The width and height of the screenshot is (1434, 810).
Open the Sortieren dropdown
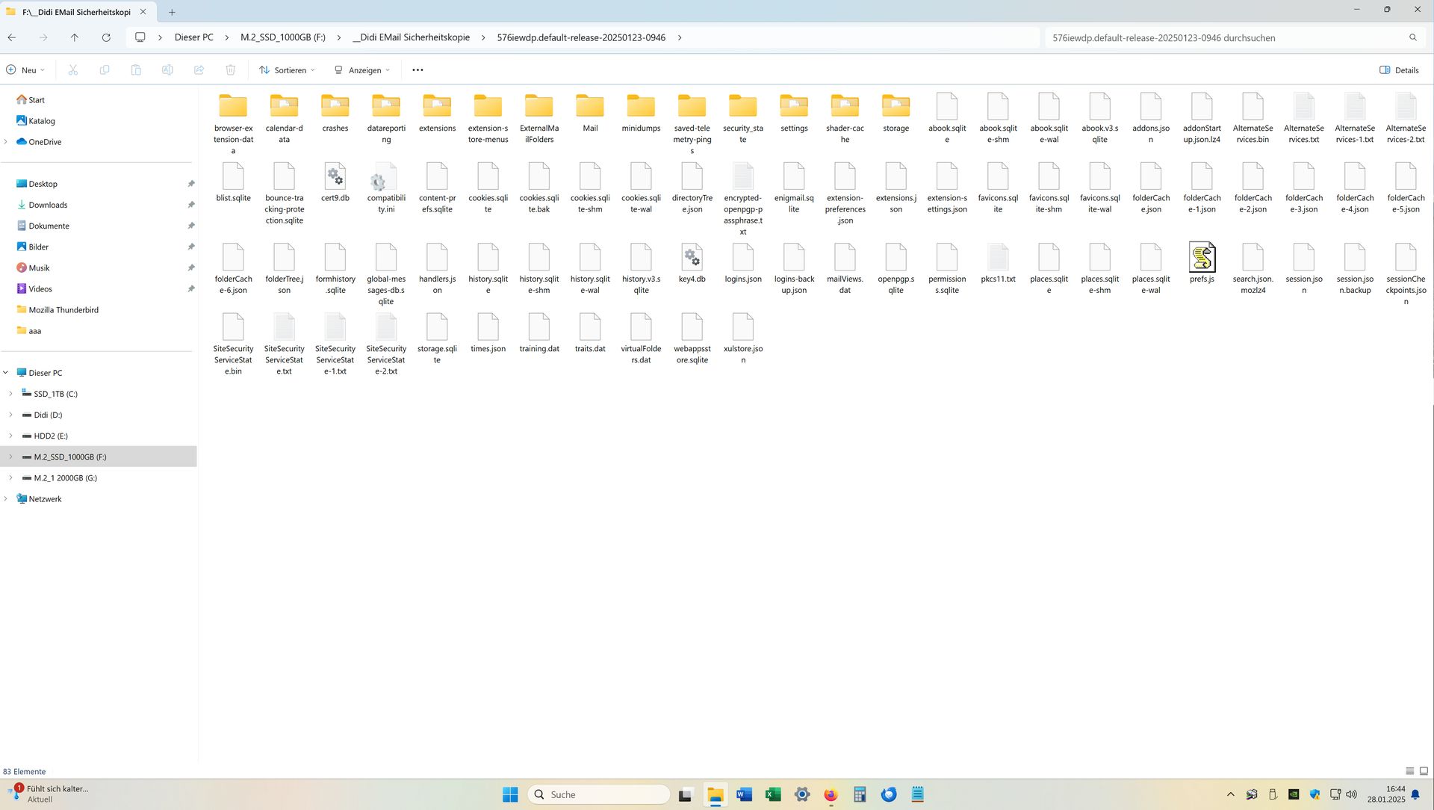[288, 70]
